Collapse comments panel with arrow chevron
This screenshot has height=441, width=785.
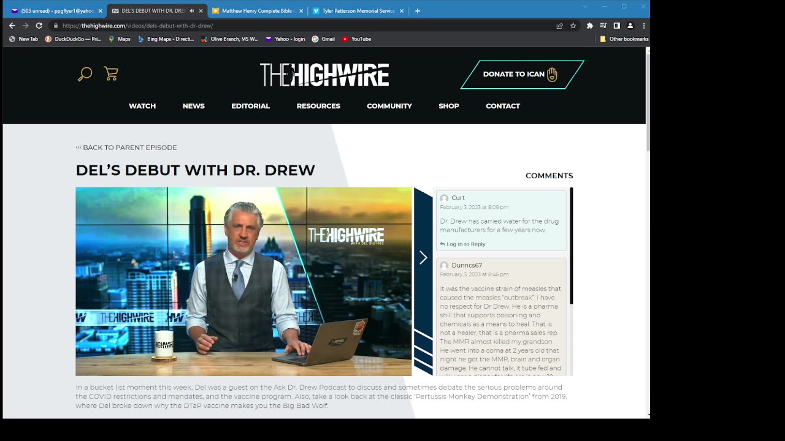coord(423,258)
